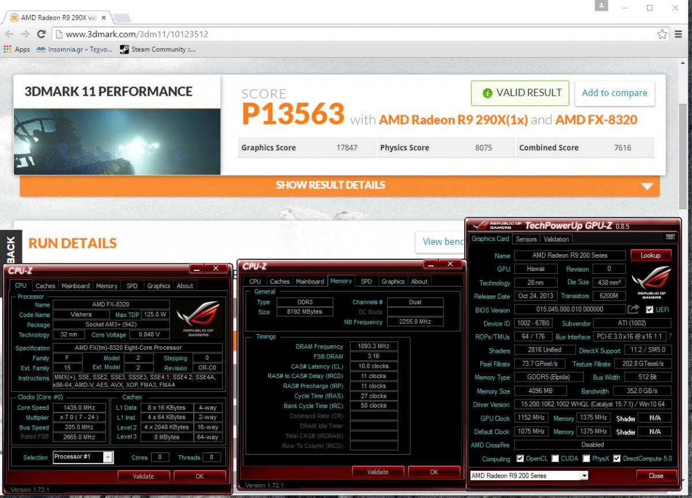Viewport: 692px width, 498px height.
Task: Click the GPU-Z BIOS export arrow icon
Action: pyautogui.click(x=633, y=310)
